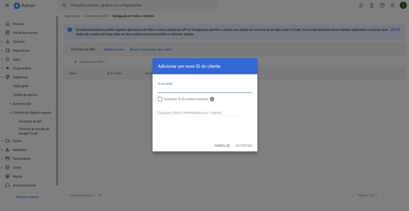
Task: Click the Mostrar menos button
Action: tap(28, 197)
